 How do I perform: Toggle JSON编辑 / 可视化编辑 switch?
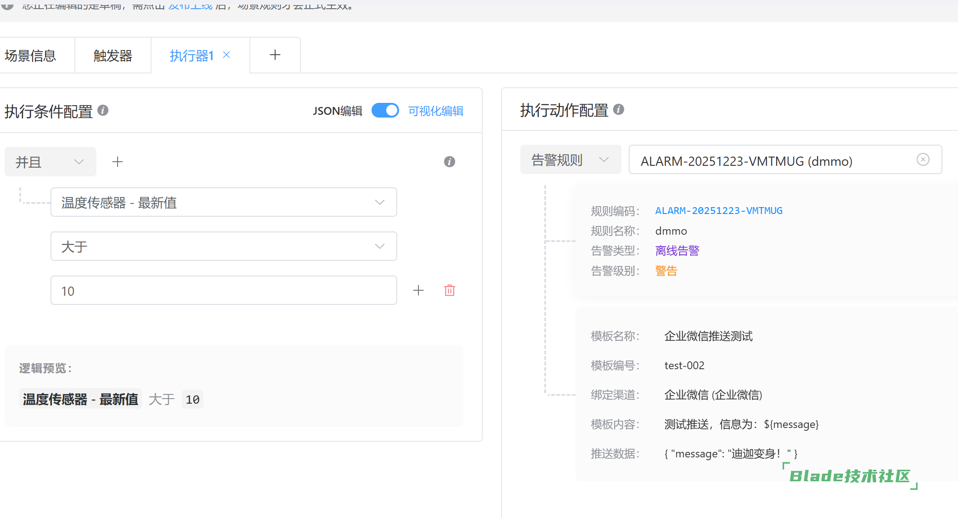pos(385,111)
